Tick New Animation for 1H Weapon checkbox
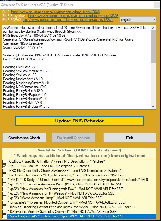161x221 pixels. (5, 193)
